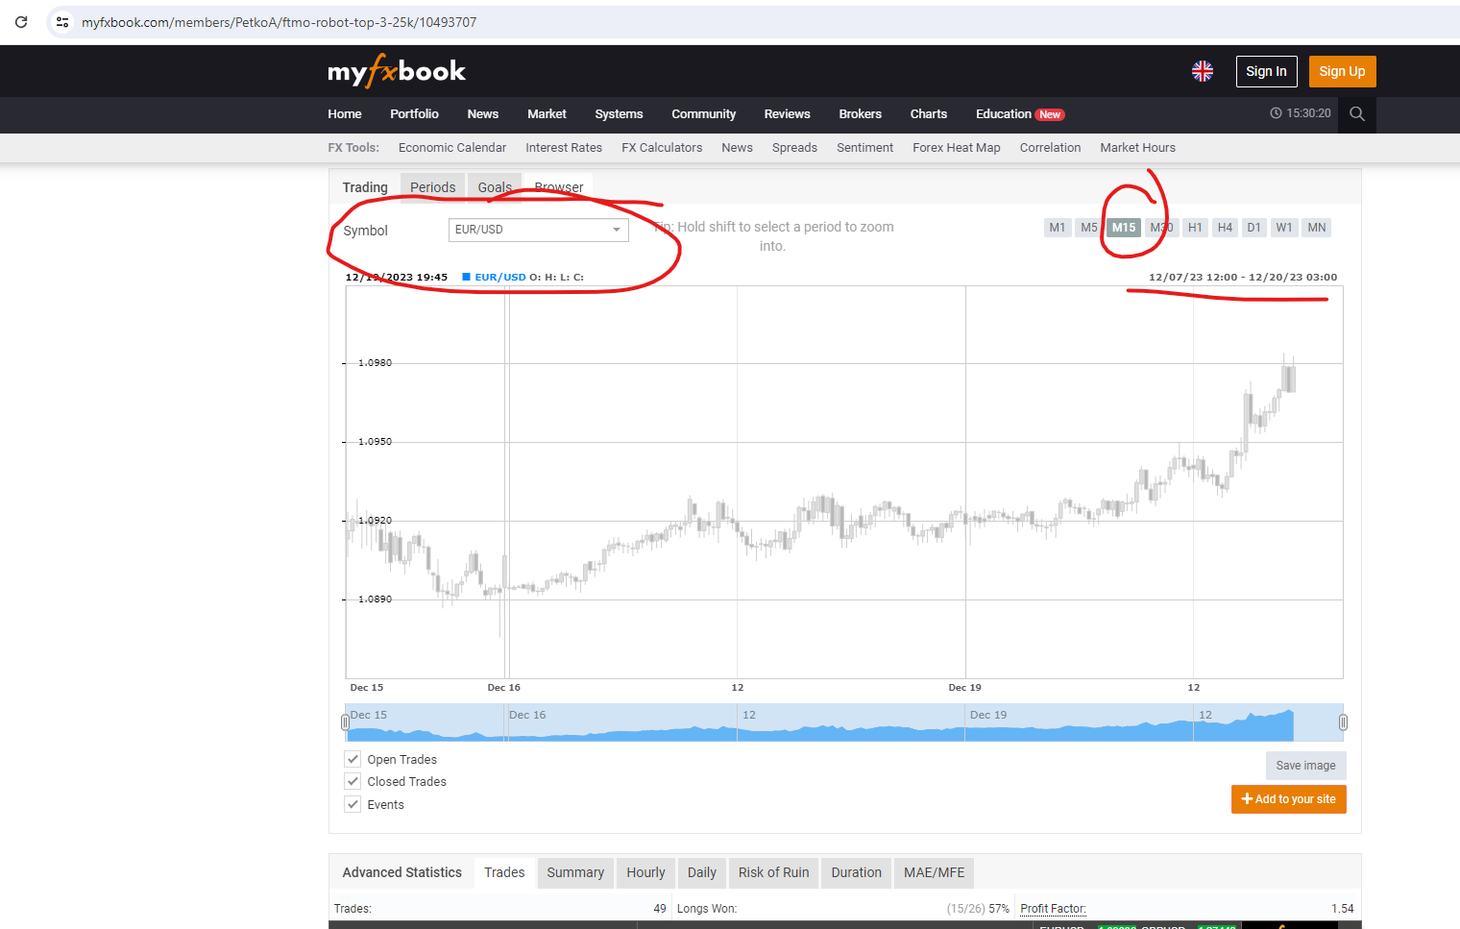1460x929 pixels.
Task: Open the News main menu item
Action: (x=483, y=113)
